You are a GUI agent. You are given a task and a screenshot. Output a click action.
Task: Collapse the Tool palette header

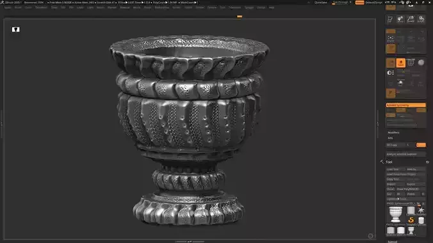389,162
